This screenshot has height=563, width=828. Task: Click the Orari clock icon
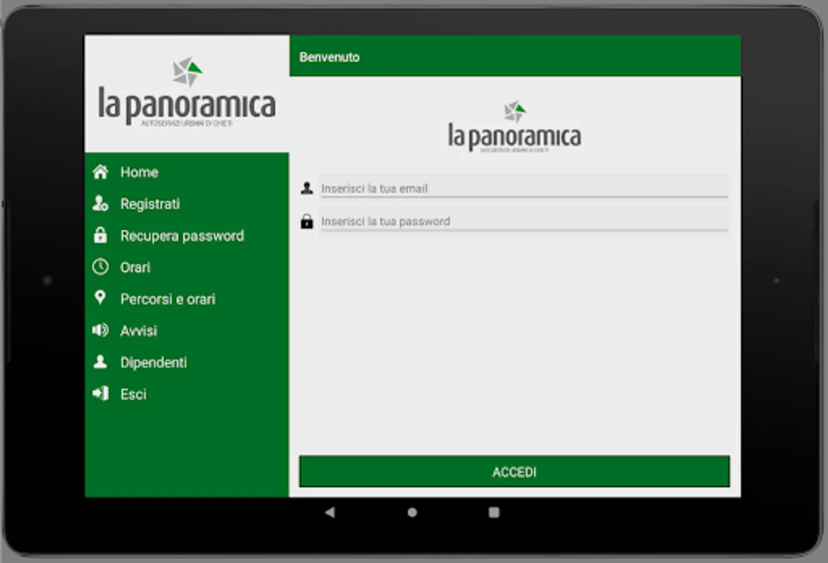[100, 267]
